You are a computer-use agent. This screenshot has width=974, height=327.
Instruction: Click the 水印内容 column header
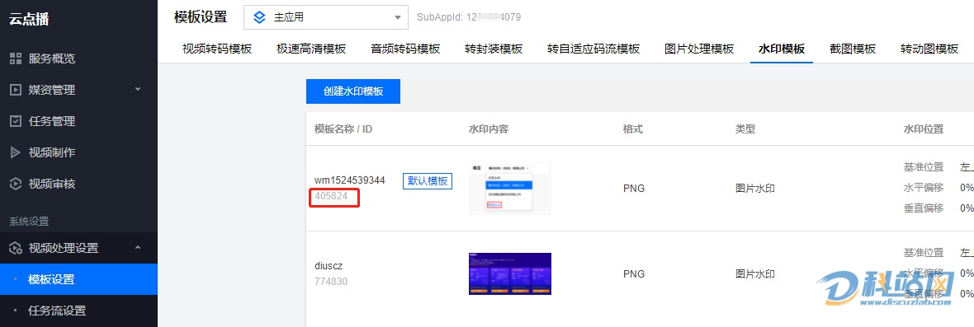point(489,128)
